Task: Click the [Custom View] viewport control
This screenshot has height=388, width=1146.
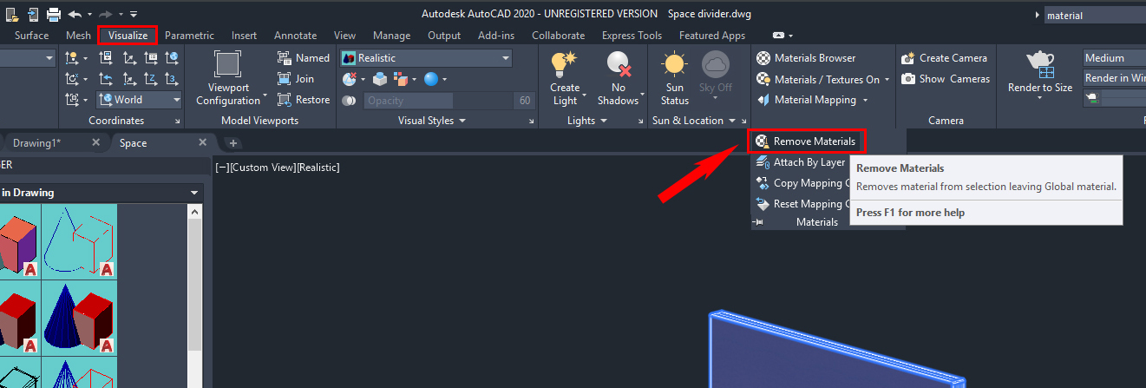Action: click(262, 167)
